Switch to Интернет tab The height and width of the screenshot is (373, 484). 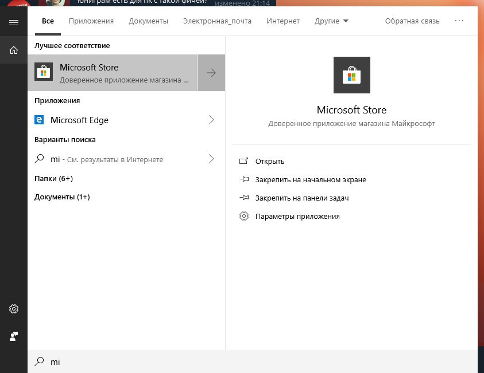pos(282,21)
